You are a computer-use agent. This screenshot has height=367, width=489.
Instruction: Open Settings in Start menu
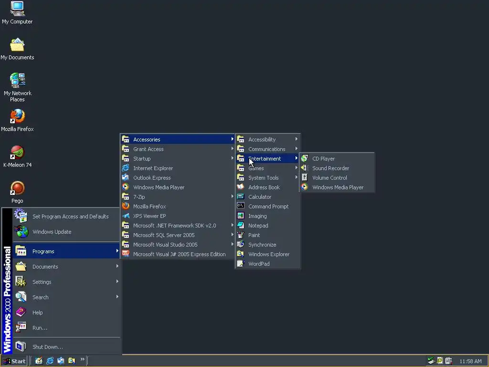pyautogui.click(x=66, y=282)
